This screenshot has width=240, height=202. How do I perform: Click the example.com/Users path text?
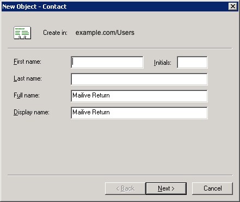coord(105,33)
